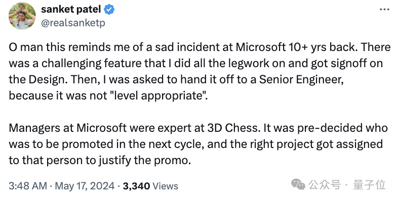398x200 pixels.
Task: Open the sanket patel display name
Action: 71,10
